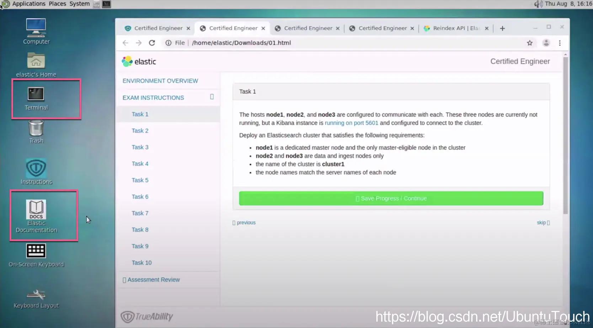Viewport: 593px width, 328px height.
Task: Click the previous link
Action: pyautogui.click(x=244, y=223)
